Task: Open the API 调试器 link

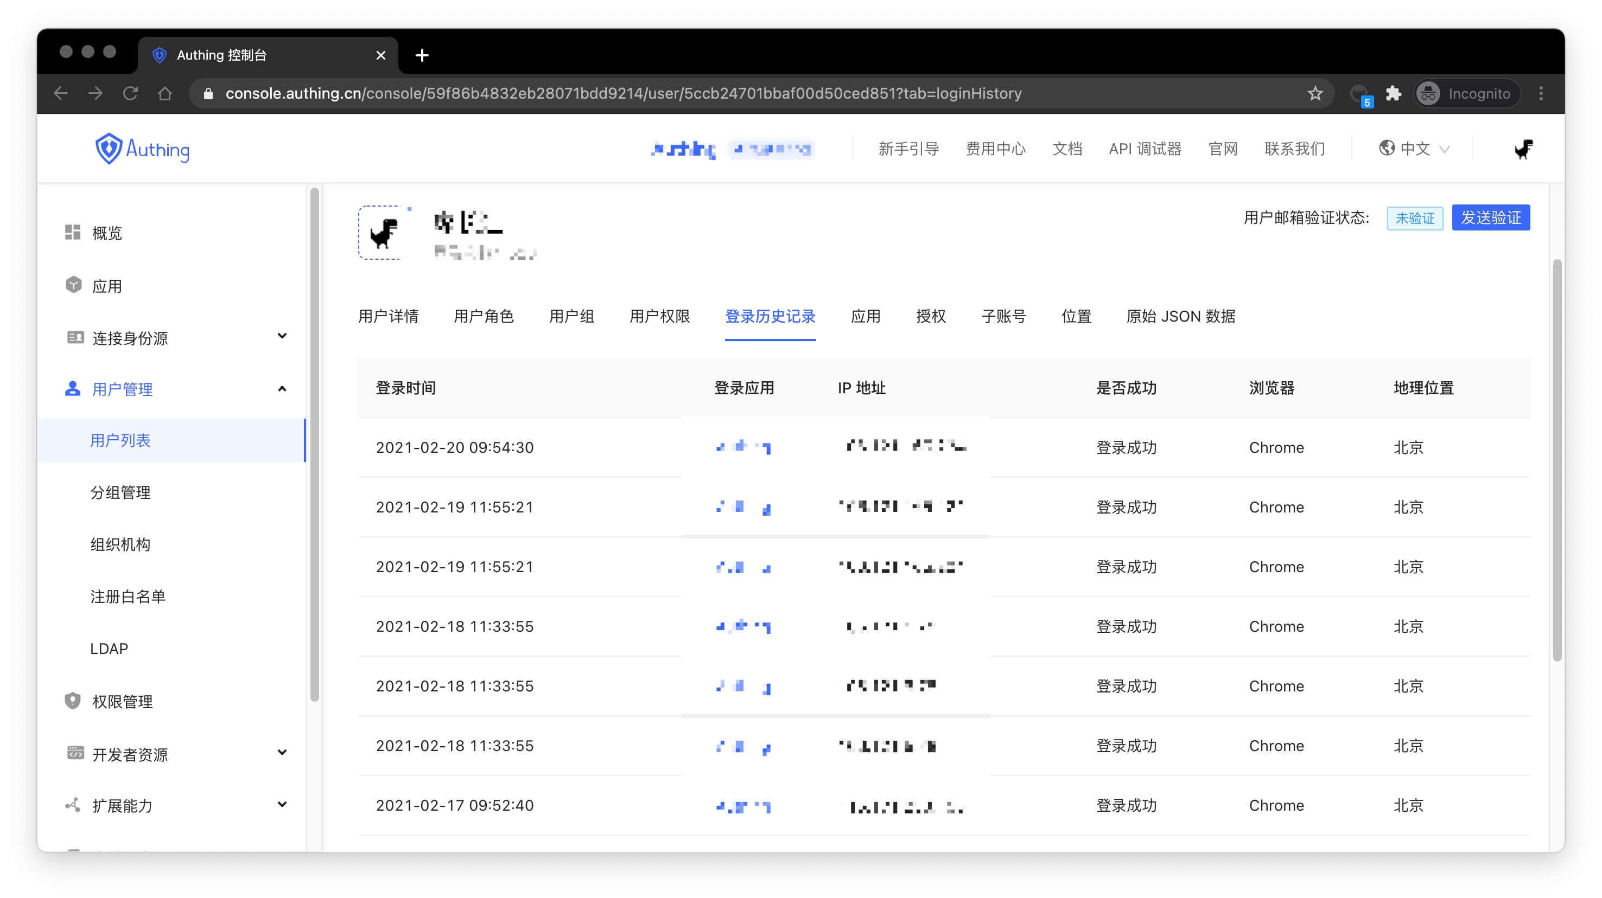Action: 1145,149
